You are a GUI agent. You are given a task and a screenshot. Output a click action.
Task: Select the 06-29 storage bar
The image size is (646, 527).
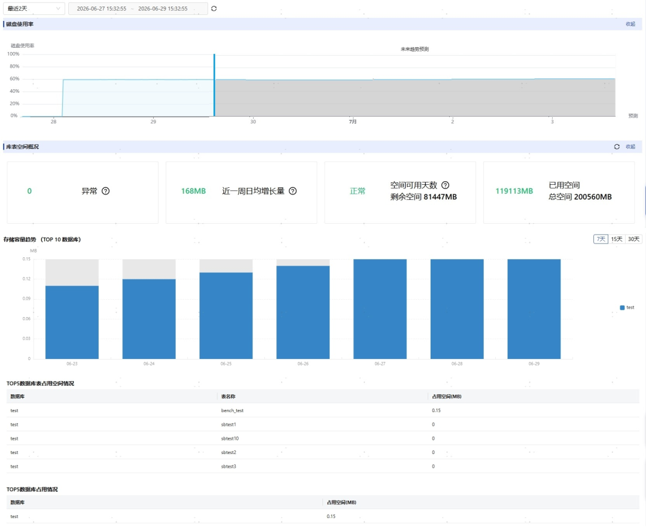pos(534,309)
